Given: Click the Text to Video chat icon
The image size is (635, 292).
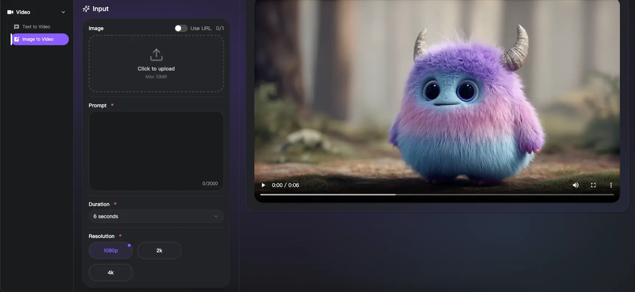Looking at the screenshot, I should point(17,27).
